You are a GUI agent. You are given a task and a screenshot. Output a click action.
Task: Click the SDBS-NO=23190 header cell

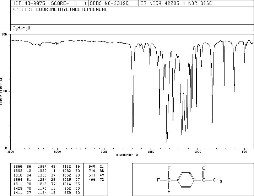[x=113, y=3]
